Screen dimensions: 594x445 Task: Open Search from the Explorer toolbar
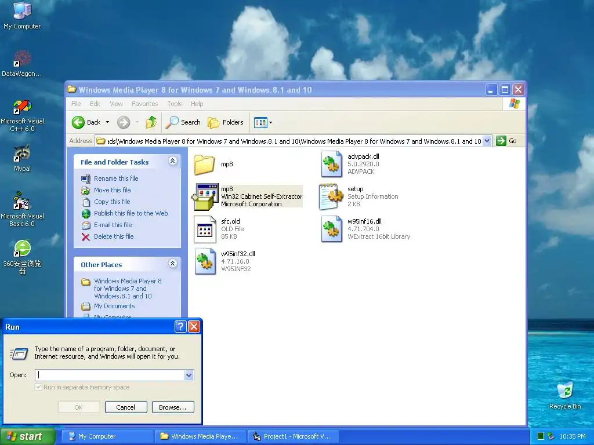click(183, 122)
